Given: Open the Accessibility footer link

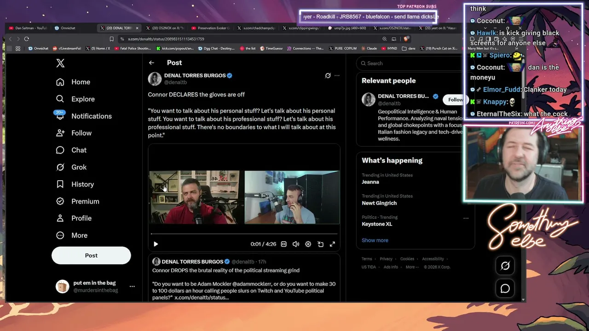Looking at the screenshot, I should click(x=433, y=259).
